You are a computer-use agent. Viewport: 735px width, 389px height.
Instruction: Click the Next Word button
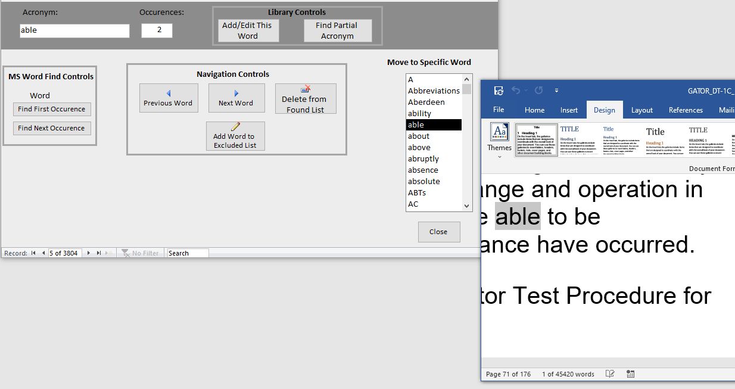[236, 98]
